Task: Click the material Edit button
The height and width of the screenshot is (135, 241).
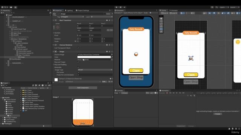Action: 104,82
